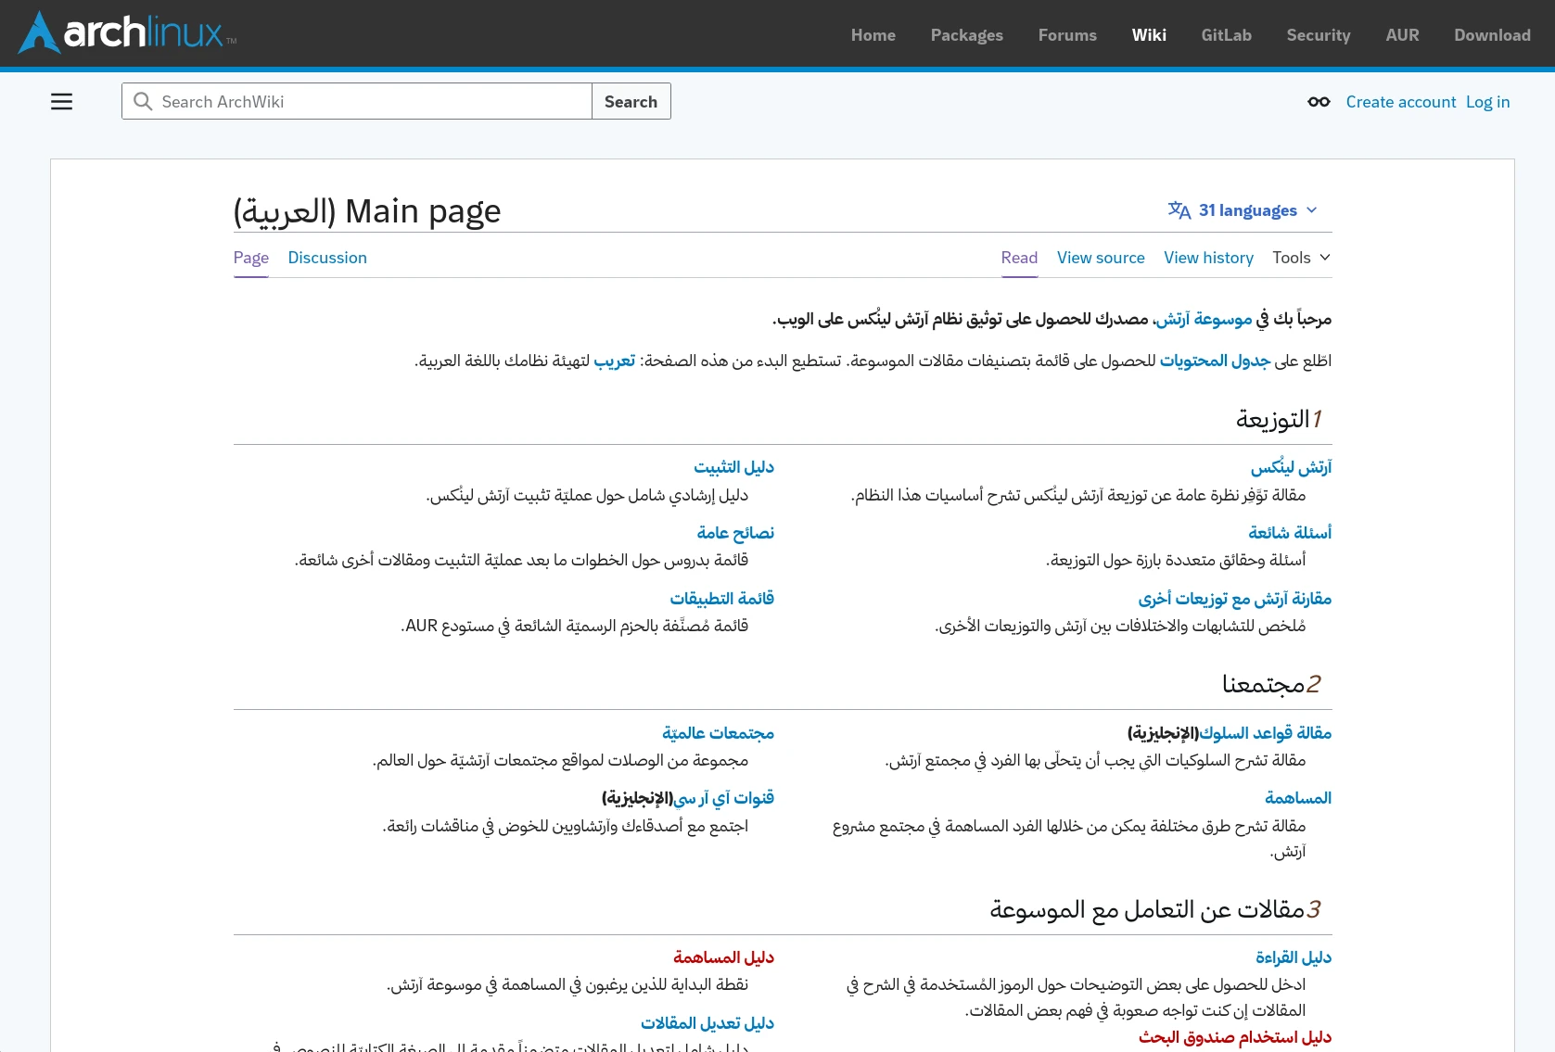The width and height of the screenshot is (1555, 1052).
Task: Open the Home nav item
Action: [873, 35]
